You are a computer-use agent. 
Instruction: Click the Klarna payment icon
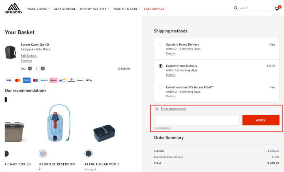click(x=54, y=80)
